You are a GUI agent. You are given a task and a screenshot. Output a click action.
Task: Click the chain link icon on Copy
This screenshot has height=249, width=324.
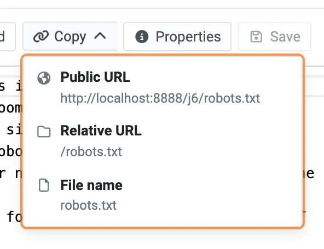click(x=41, y=37)
